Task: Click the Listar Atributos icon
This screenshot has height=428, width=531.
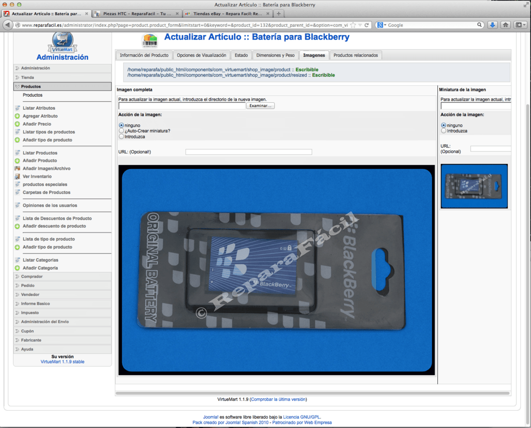Action: [x=17, y=108]
